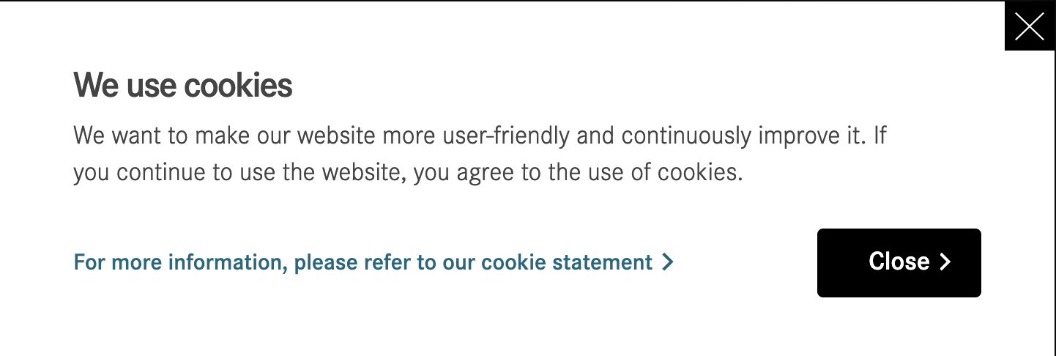Dismiss the cookie banner with the X icon
Viewport: 1056px width, 356px height.
1030,26
